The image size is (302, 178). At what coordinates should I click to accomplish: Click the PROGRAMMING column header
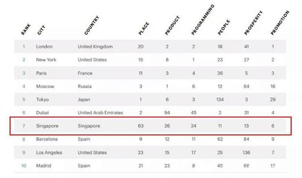pos(202,20)
